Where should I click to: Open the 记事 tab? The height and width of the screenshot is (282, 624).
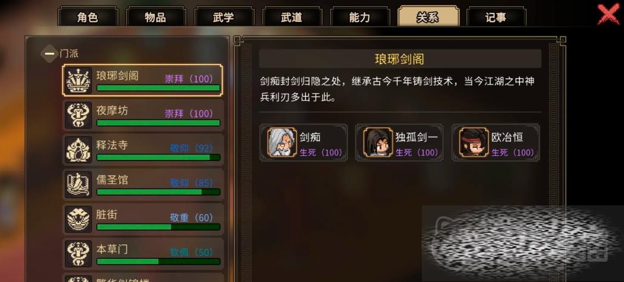(496, 17)
